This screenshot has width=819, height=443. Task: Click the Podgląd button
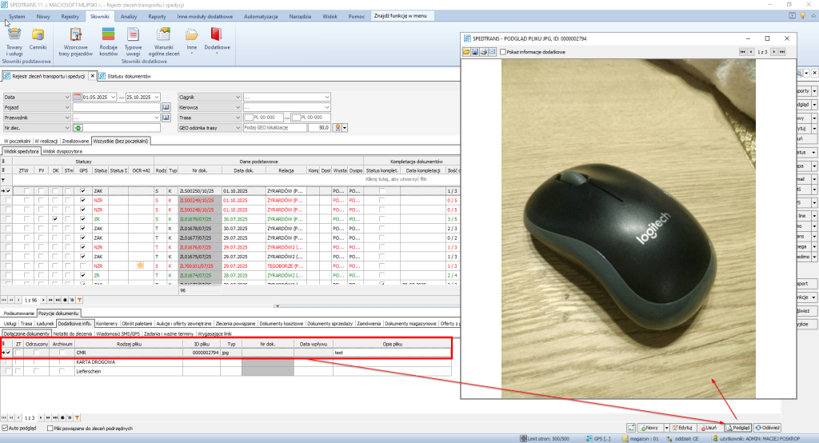click(x=737, y=428)
